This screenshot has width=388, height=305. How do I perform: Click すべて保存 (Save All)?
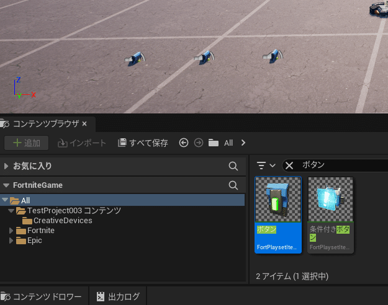coord(143,143)
